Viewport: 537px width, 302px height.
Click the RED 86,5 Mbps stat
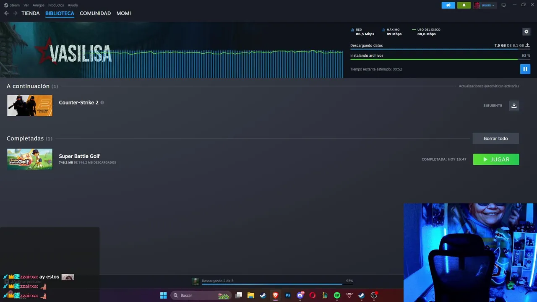(x=362, y=32)
